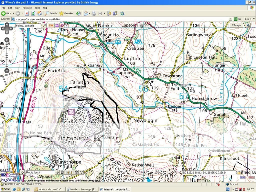256x192 pixels.
Task: Expand hidden system tray icons chevron
Action: 234,189
